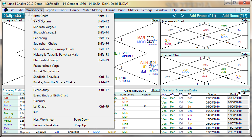
Task: Select the dasha row ending 26/06/2010
Action: tap(205, 119)
